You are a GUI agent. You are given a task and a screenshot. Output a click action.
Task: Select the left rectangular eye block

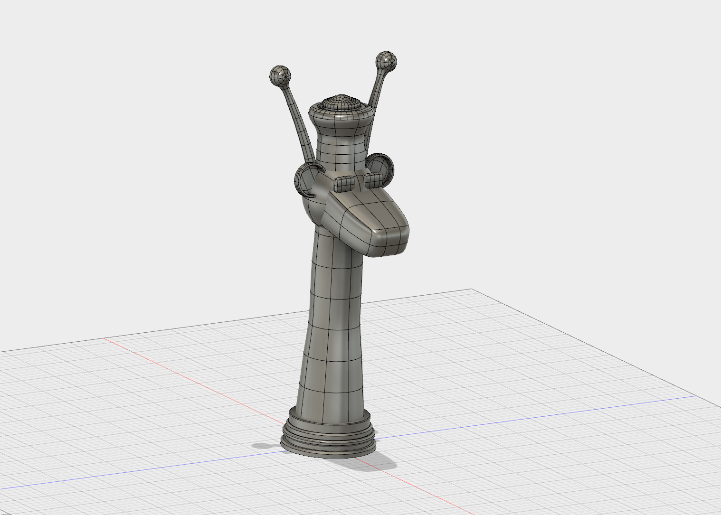tap(344, 184)
